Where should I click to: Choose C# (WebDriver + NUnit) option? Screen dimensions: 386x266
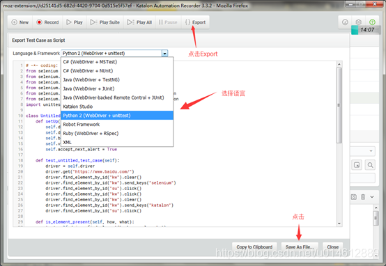117,71
